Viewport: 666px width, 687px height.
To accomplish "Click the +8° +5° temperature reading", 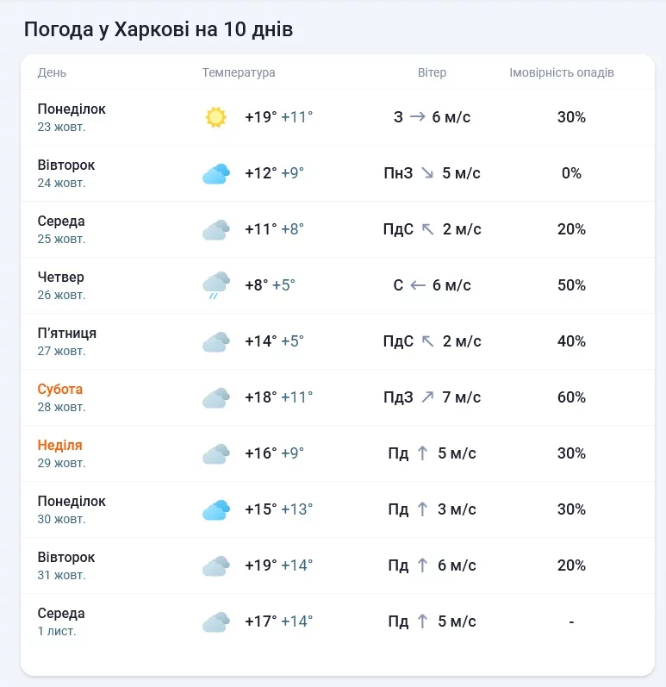I will point(270,285).
